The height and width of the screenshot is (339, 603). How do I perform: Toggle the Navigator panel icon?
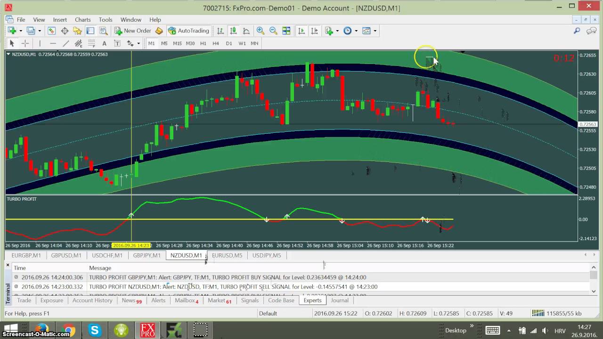click(x=77, y=31)
